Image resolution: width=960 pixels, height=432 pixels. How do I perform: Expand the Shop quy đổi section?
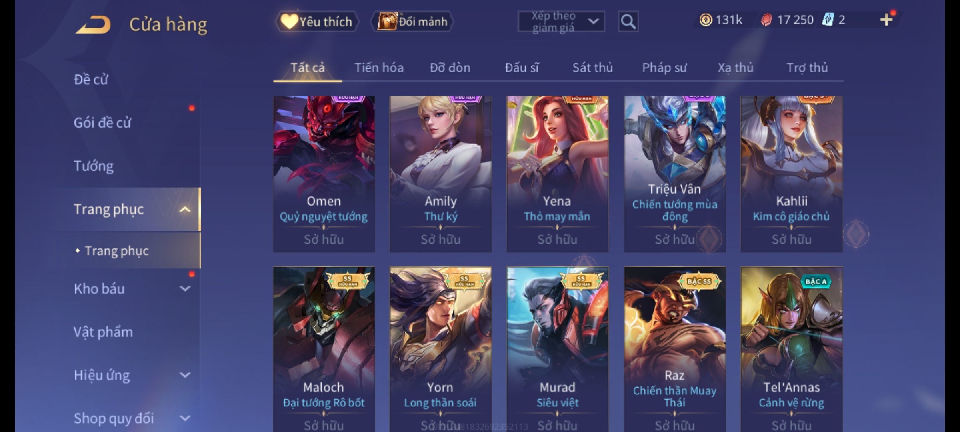coord(185,418)
